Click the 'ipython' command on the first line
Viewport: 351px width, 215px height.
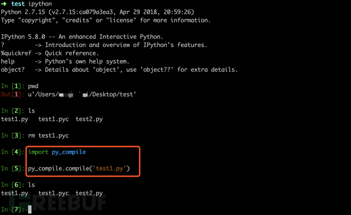coord(40,4)
